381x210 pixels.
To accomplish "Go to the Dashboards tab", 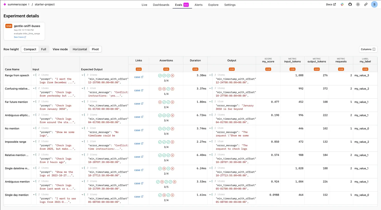I will pyautogui.click(x=161, y=5).
